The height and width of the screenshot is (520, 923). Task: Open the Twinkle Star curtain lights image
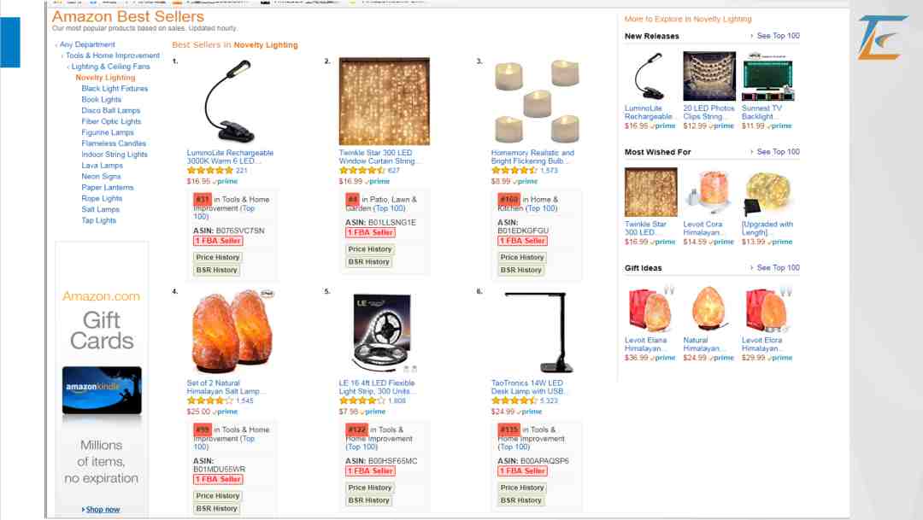384,102
